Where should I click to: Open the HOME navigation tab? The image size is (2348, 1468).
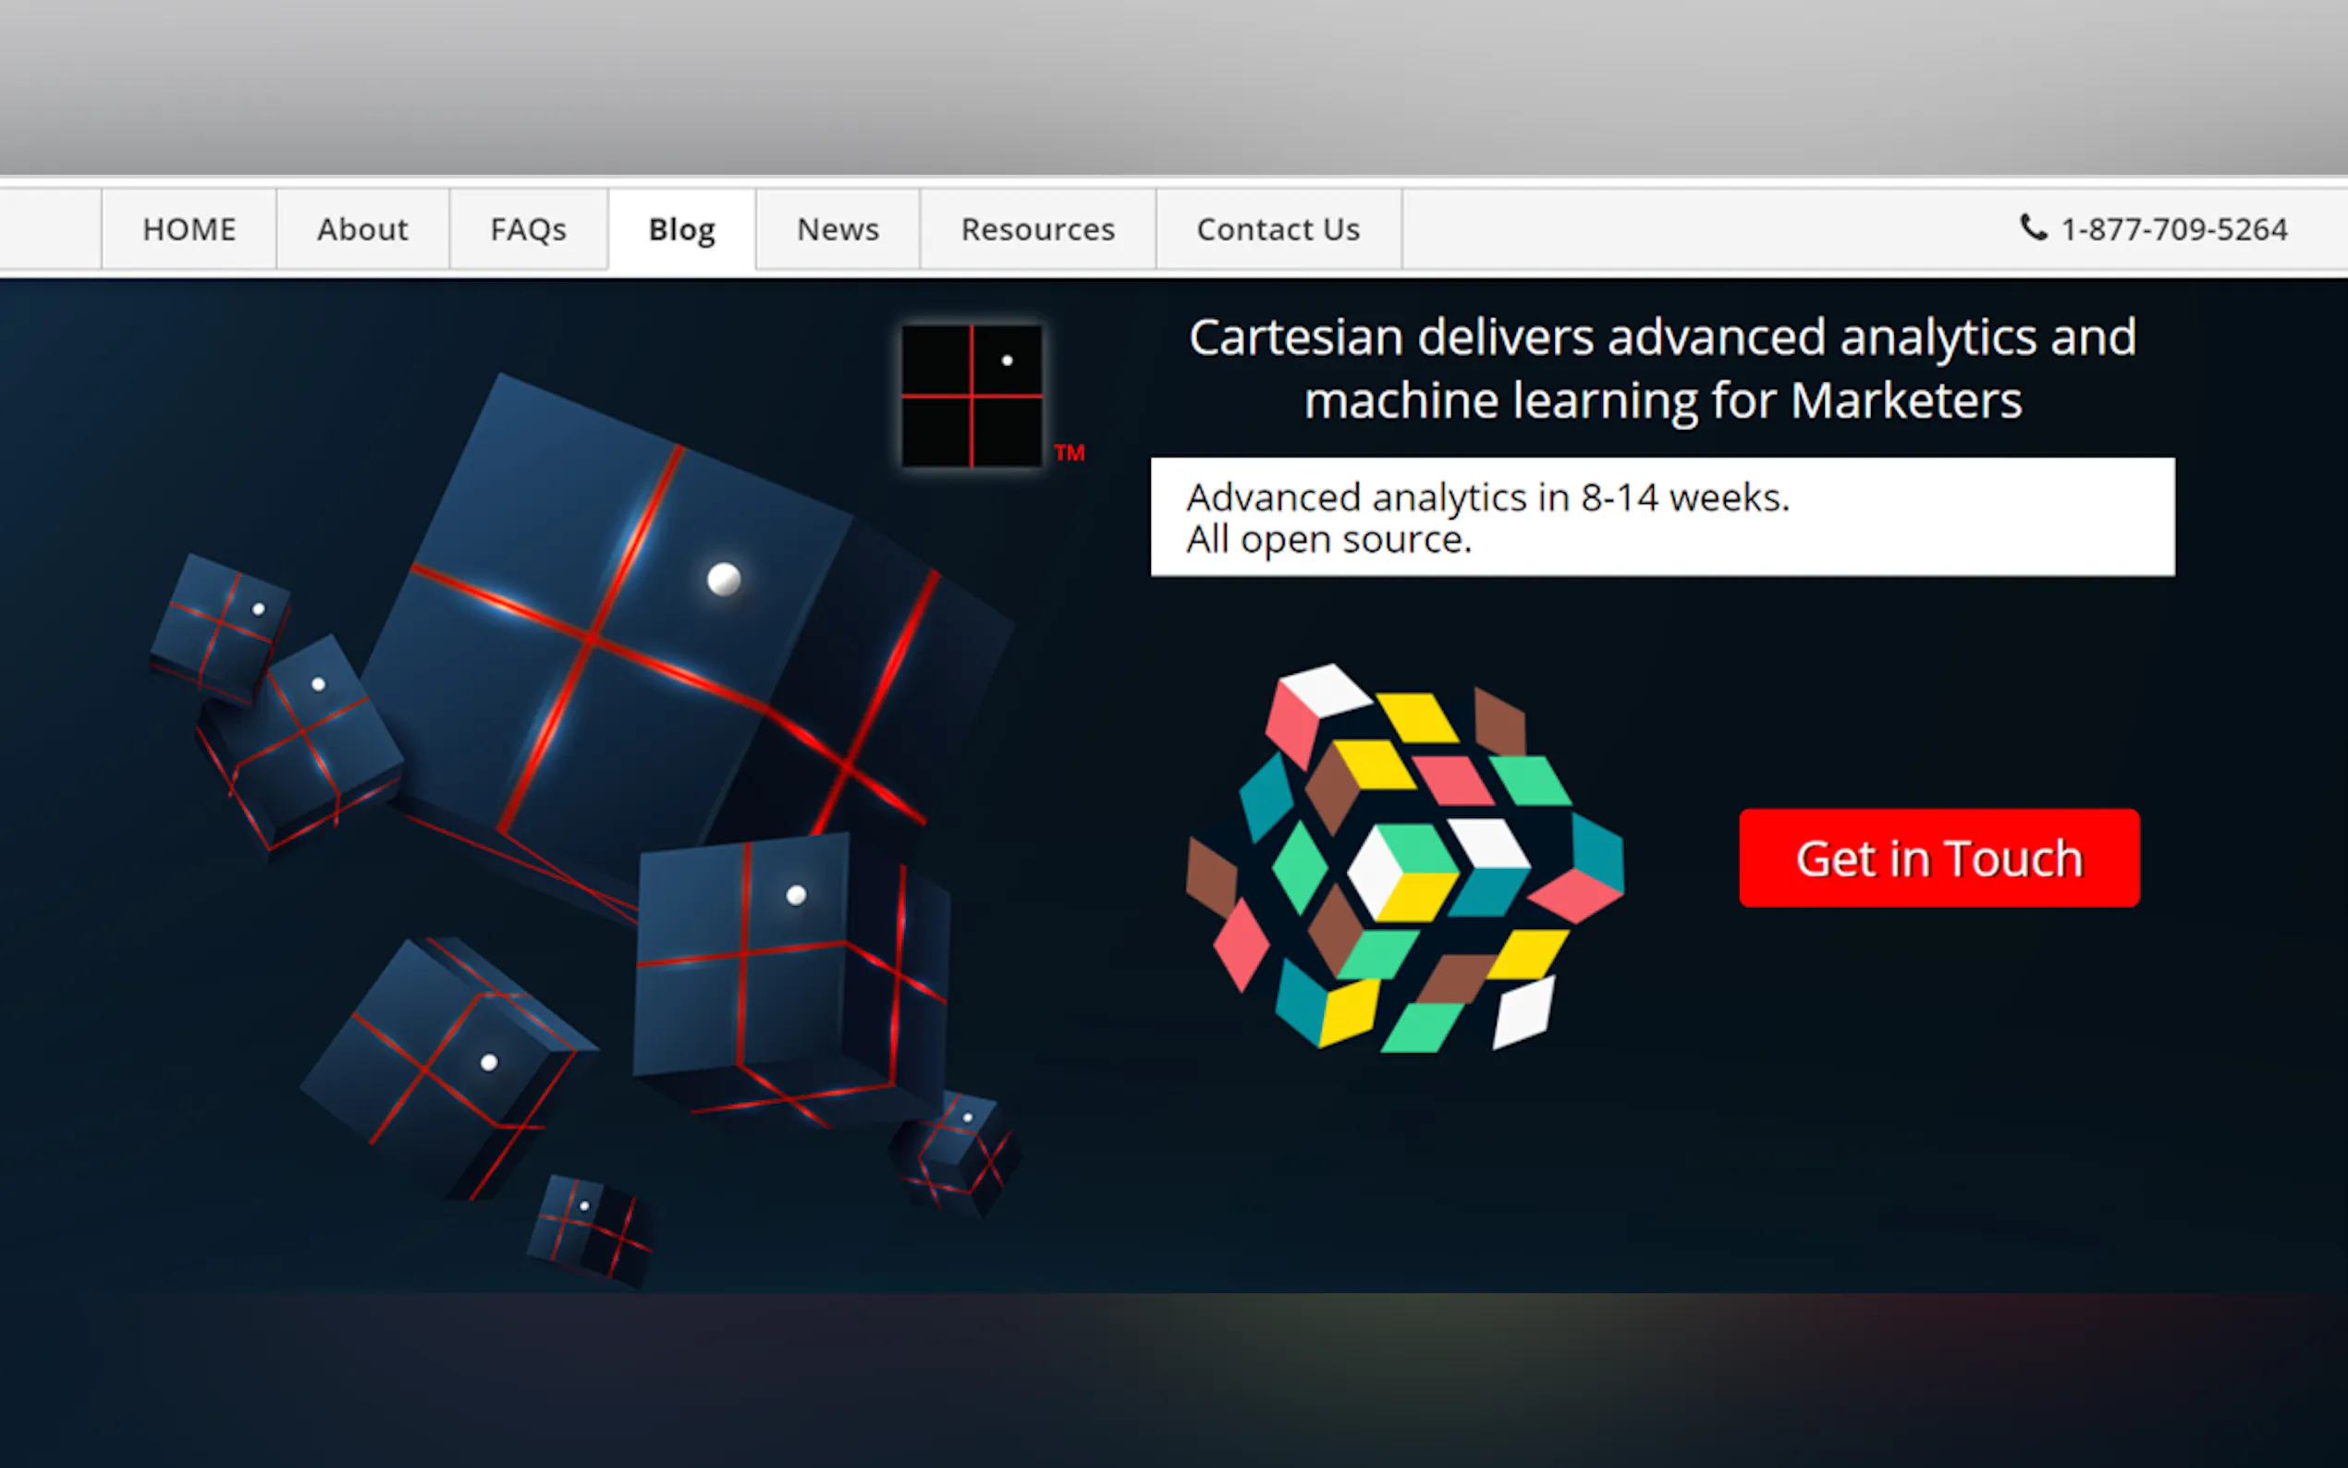(x=190, y=229)
